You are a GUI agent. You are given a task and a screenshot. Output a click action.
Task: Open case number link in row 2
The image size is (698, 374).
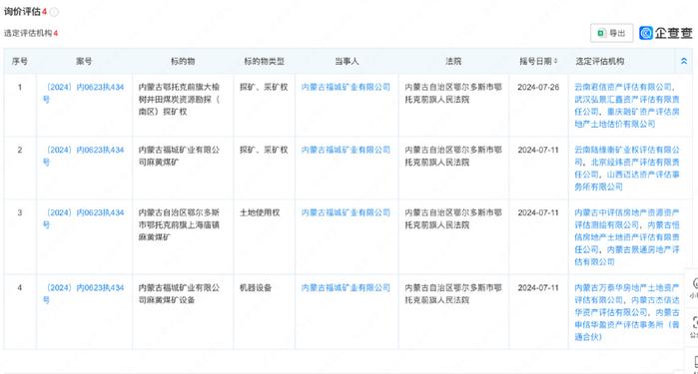coord(83,156)
